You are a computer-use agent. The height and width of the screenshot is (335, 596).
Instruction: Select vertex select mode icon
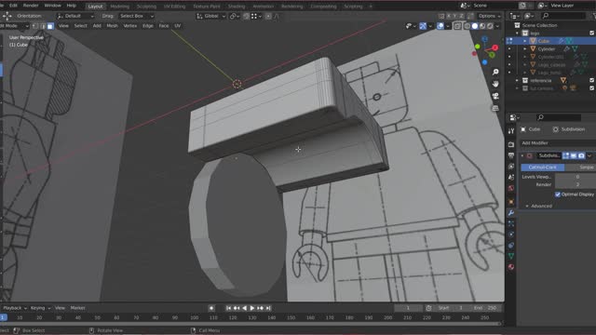(35, 26)
